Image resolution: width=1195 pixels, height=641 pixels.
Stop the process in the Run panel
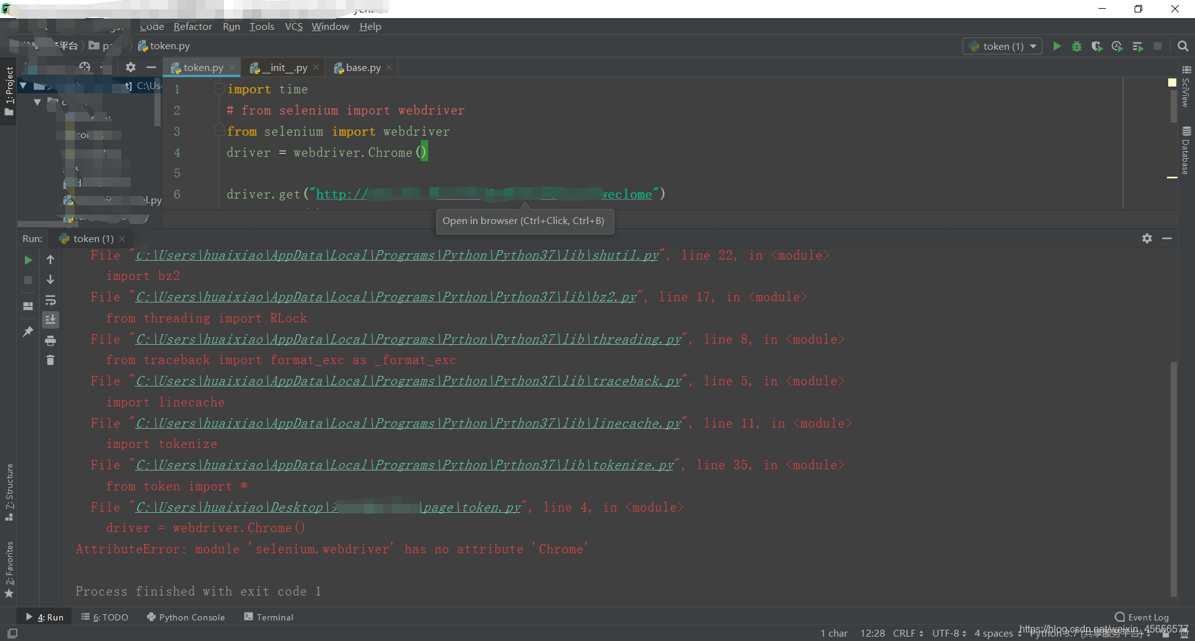28,280
